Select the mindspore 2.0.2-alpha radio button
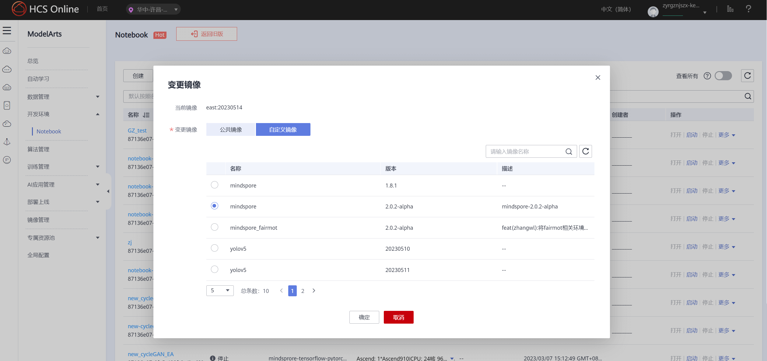 tap(215, 206)
